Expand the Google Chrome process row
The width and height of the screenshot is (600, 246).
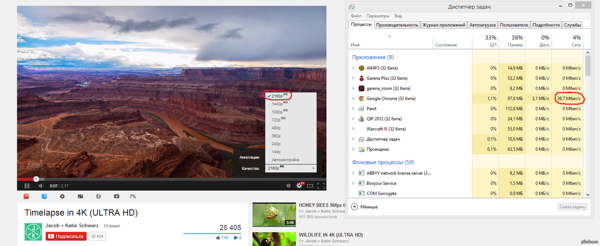click(353, 99)
